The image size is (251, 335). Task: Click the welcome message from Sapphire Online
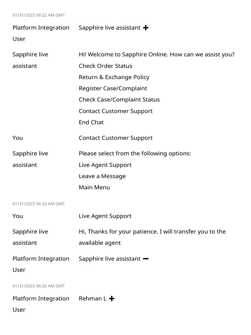[157, 55]
